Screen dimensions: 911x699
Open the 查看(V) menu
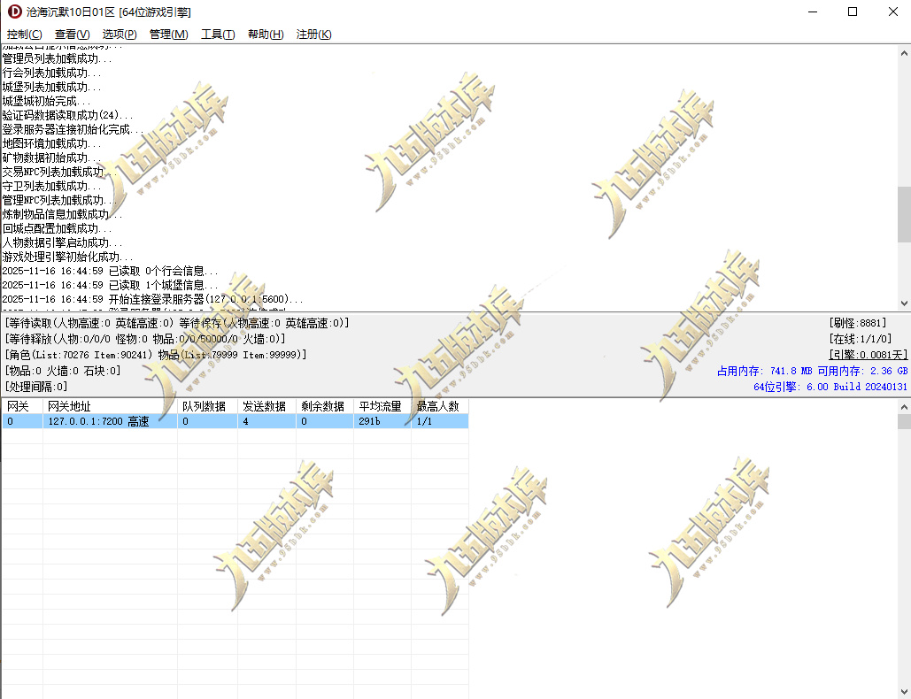[x=72, y=35]
